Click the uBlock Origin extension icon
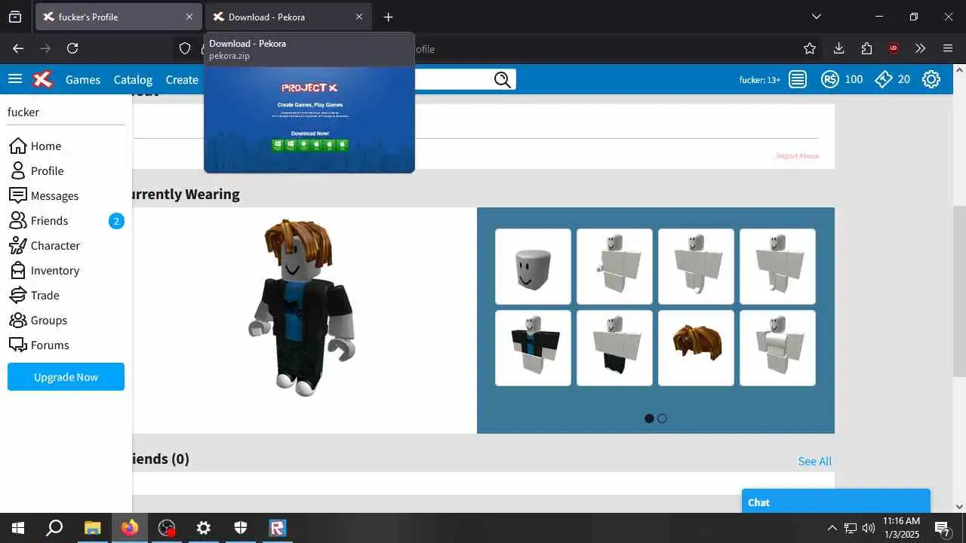The image size is (966, 543). tap(894, 48)
